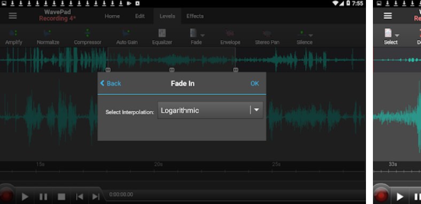Viewport: 421px width, 204px height.
Task: Jump to the start of the recording
Action: click(80, 197)
